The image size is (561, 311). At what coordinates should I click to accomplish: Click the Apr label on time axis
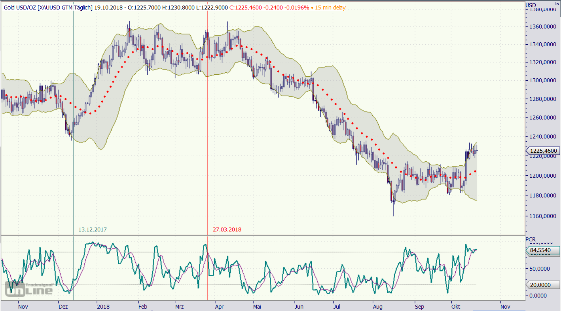pos(218,306)
